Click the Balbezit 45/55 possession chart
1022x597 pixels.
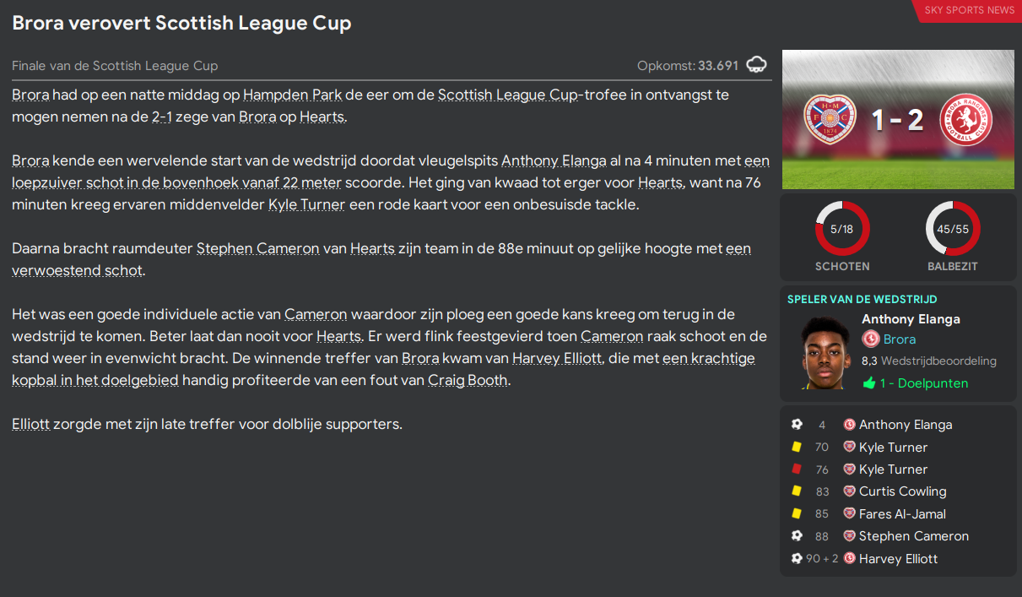(x=953, y=228)
